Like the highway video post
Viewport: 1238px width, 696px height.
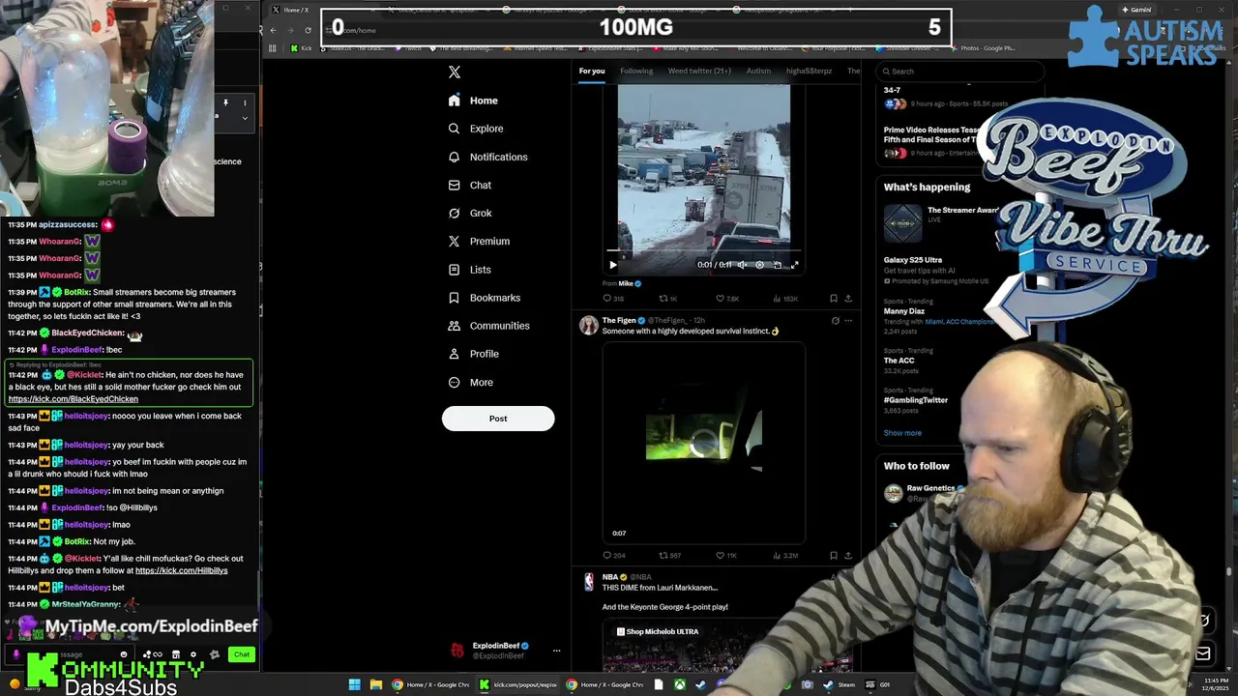(x=726, y=299)
